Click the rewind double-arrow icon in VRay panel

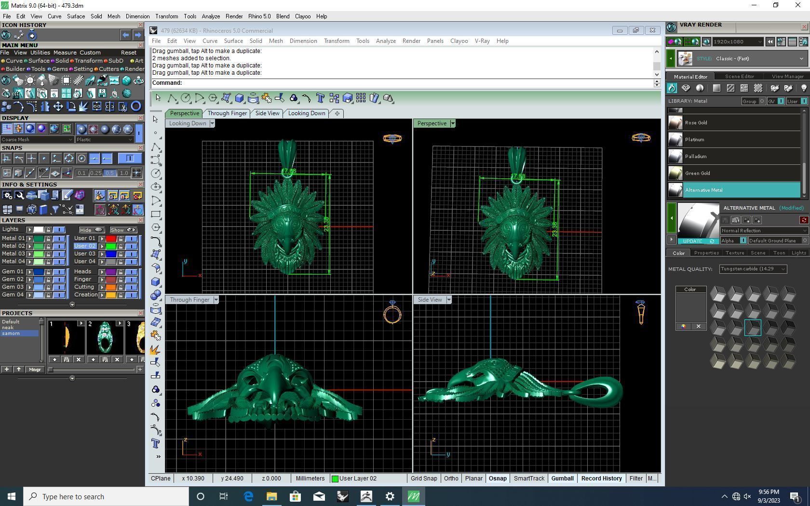[x=770, y=42]
